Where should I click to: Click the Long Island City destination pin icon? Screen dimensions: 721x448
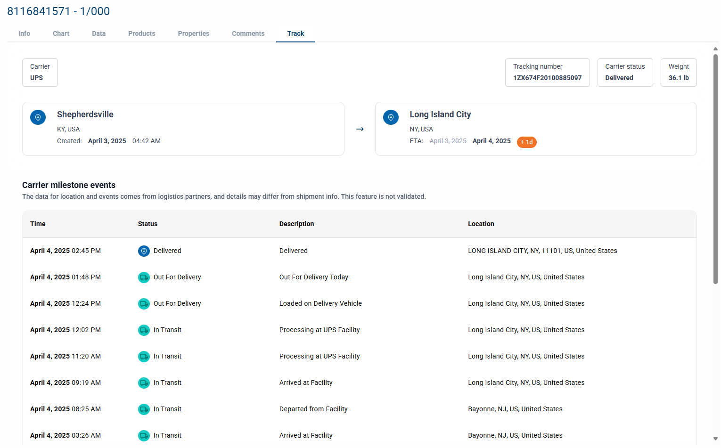point(391,117)
